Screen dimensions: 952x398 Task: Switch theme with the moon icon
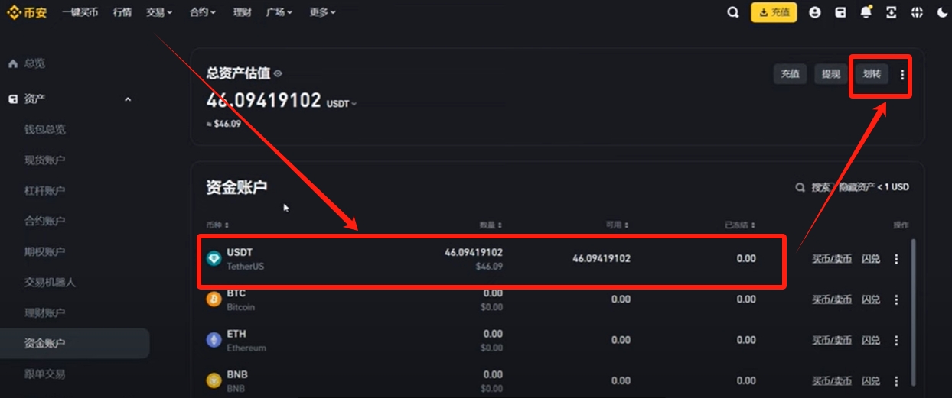[942, 12]
